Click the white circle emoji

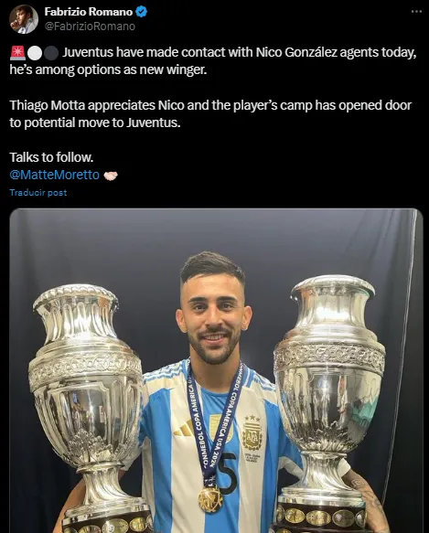point(35,53)
